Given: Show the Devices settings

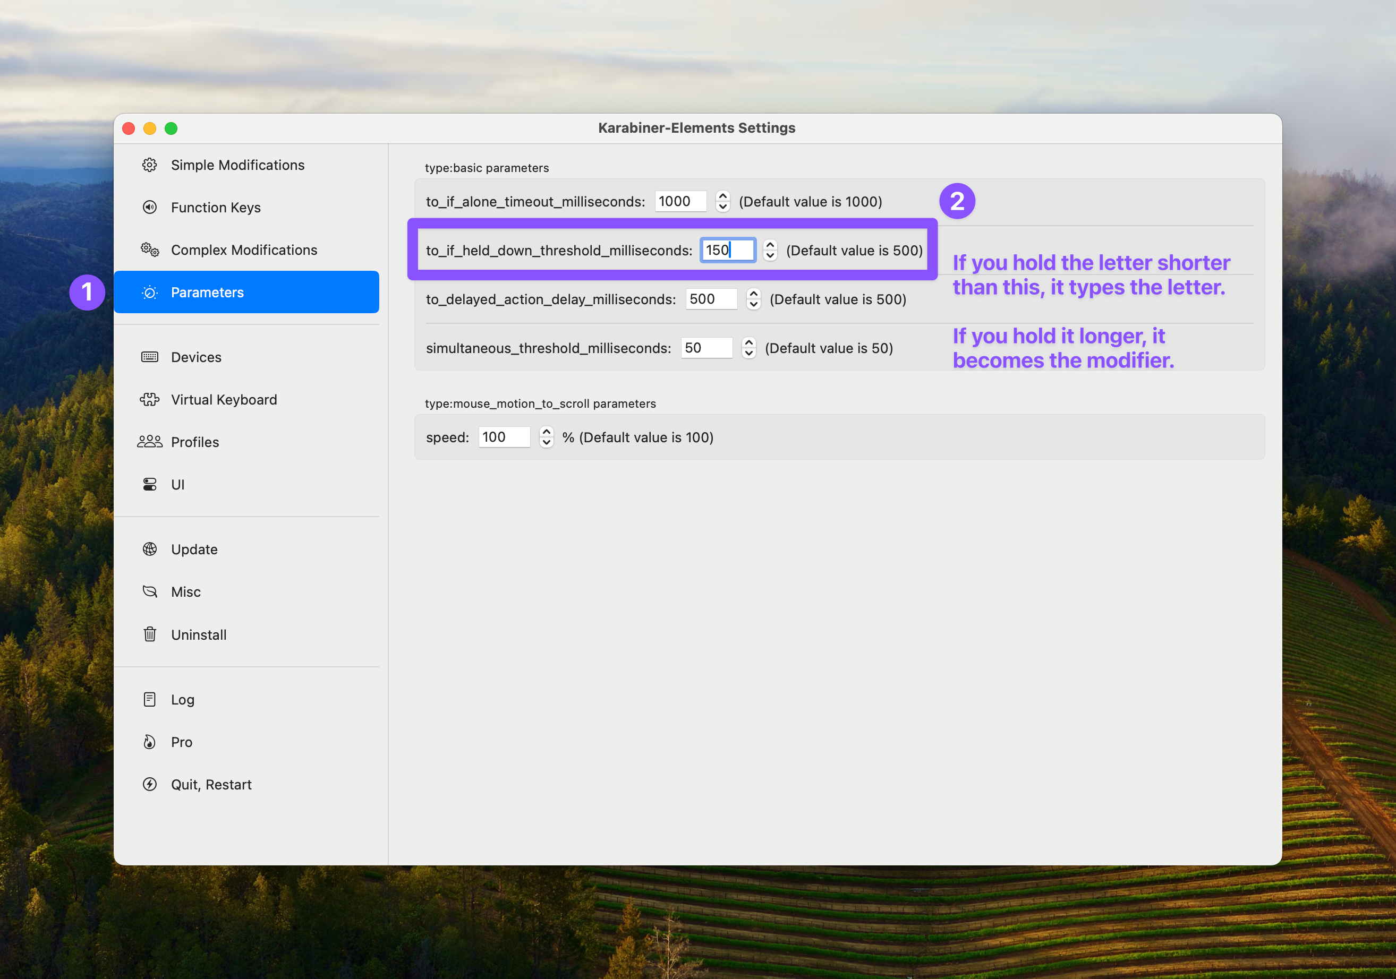Looking at the screenshot, I should (x=246, y=357).
